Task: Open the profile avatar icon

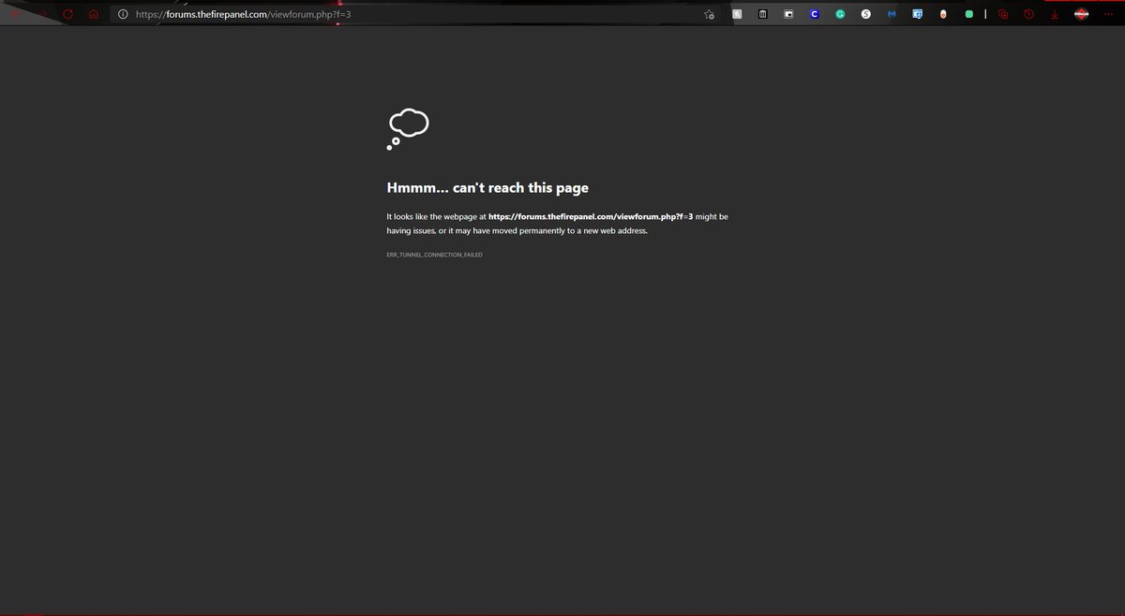Action: (x=1081, y=14)
